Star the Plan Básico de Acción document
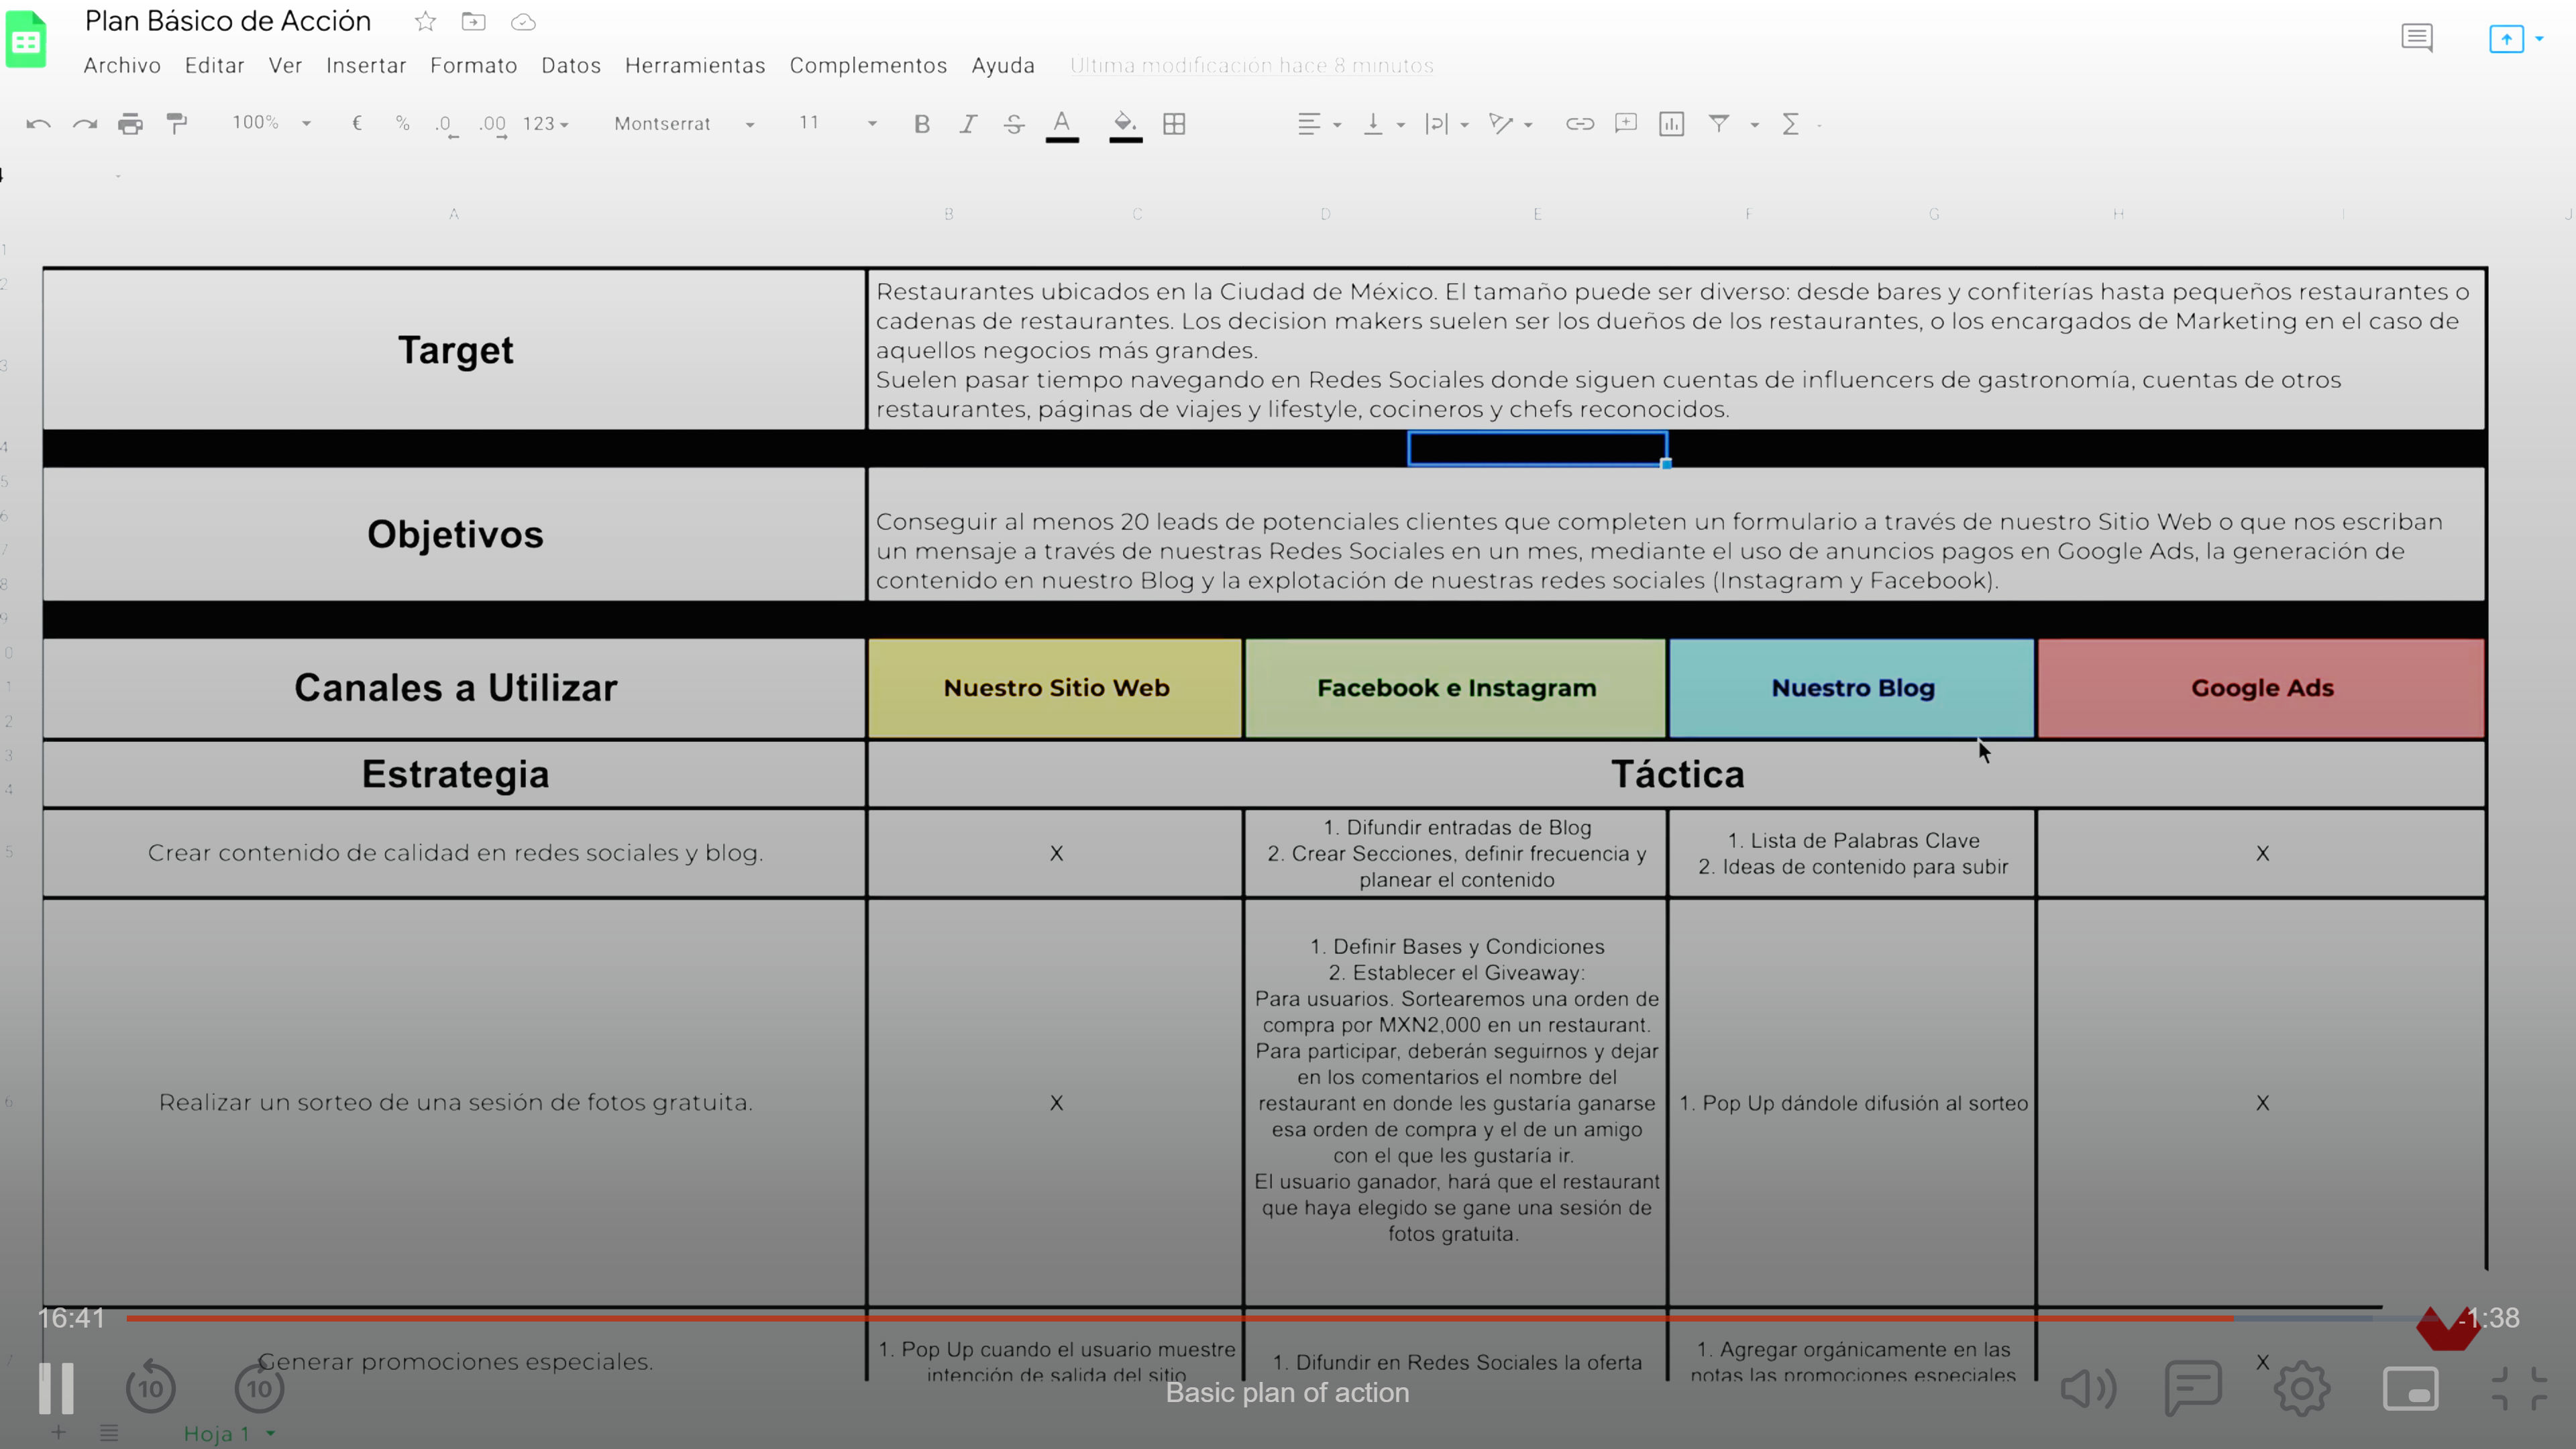Screen dimensions: 2576x1449 (425, 21)
